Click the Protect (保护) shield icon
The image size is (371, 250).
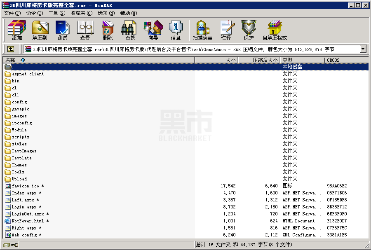pyautogui.click(x=249, y=30)
